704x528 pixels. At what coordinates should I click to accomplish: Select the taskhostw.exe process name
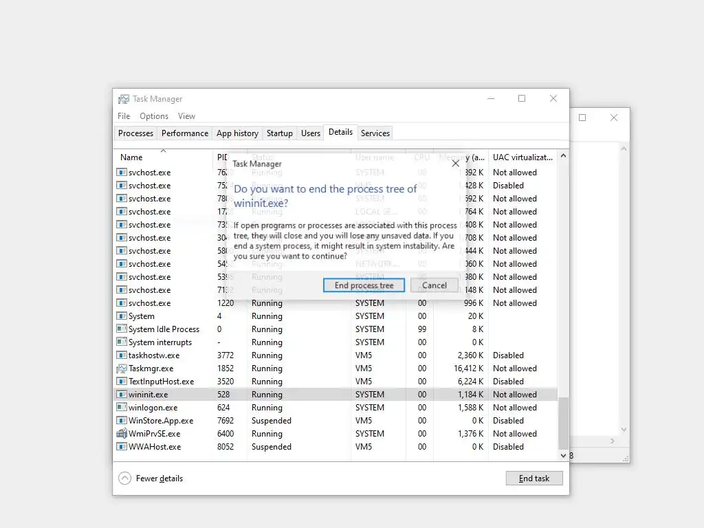click(x=154, y=355)
